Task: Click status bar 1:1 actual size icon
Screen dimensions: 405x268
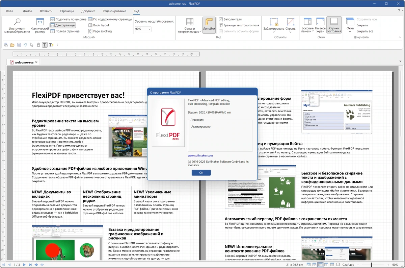Action: coord(308,265)
